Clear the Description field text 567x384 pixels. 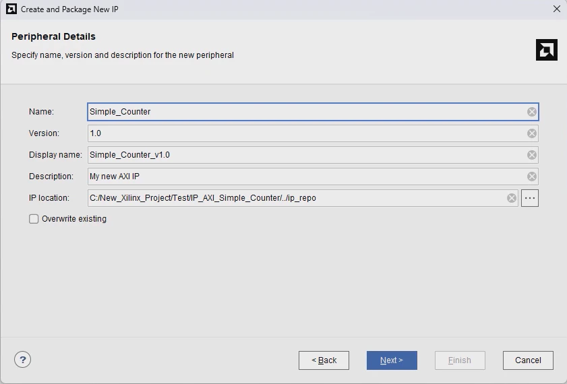(x=532, y=177)
